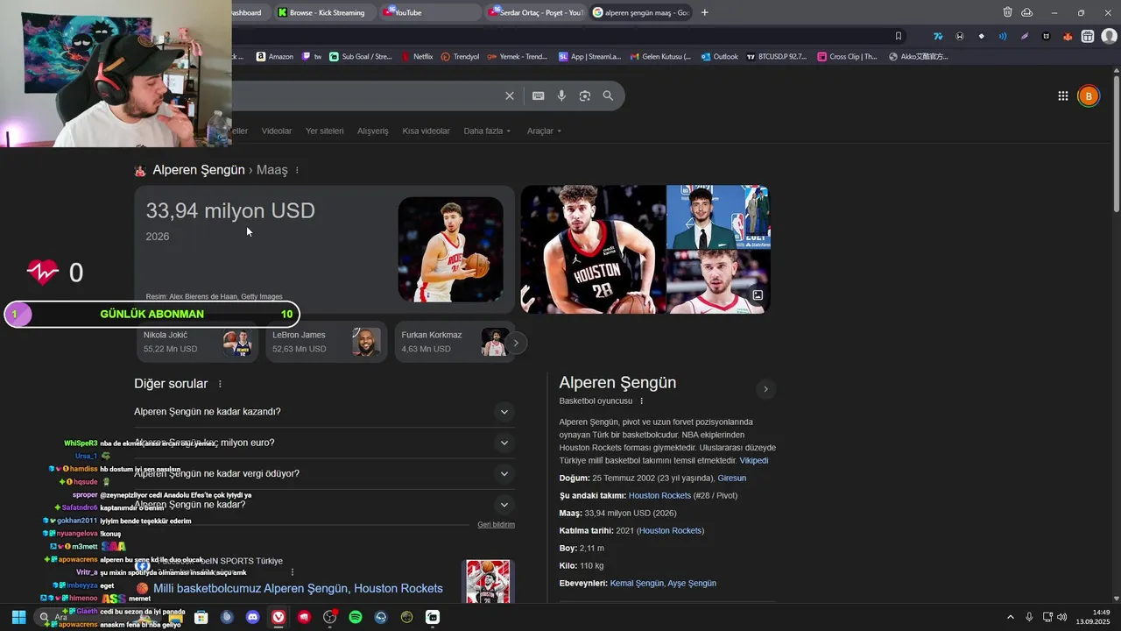Open Alperen Şengün photo in white Rockets jersey
Image resolution: width=1121 pixels, height=631 pixels.
point(450,249)
